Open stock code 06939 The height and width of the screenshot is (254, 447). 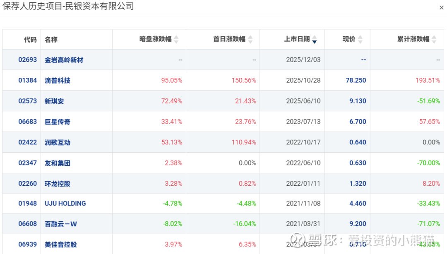[28, 244]
